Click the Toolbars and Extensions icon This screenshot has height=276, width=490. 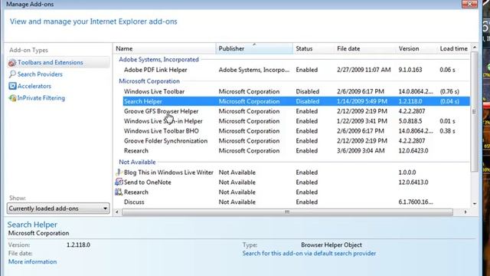[x=12, y=63]
